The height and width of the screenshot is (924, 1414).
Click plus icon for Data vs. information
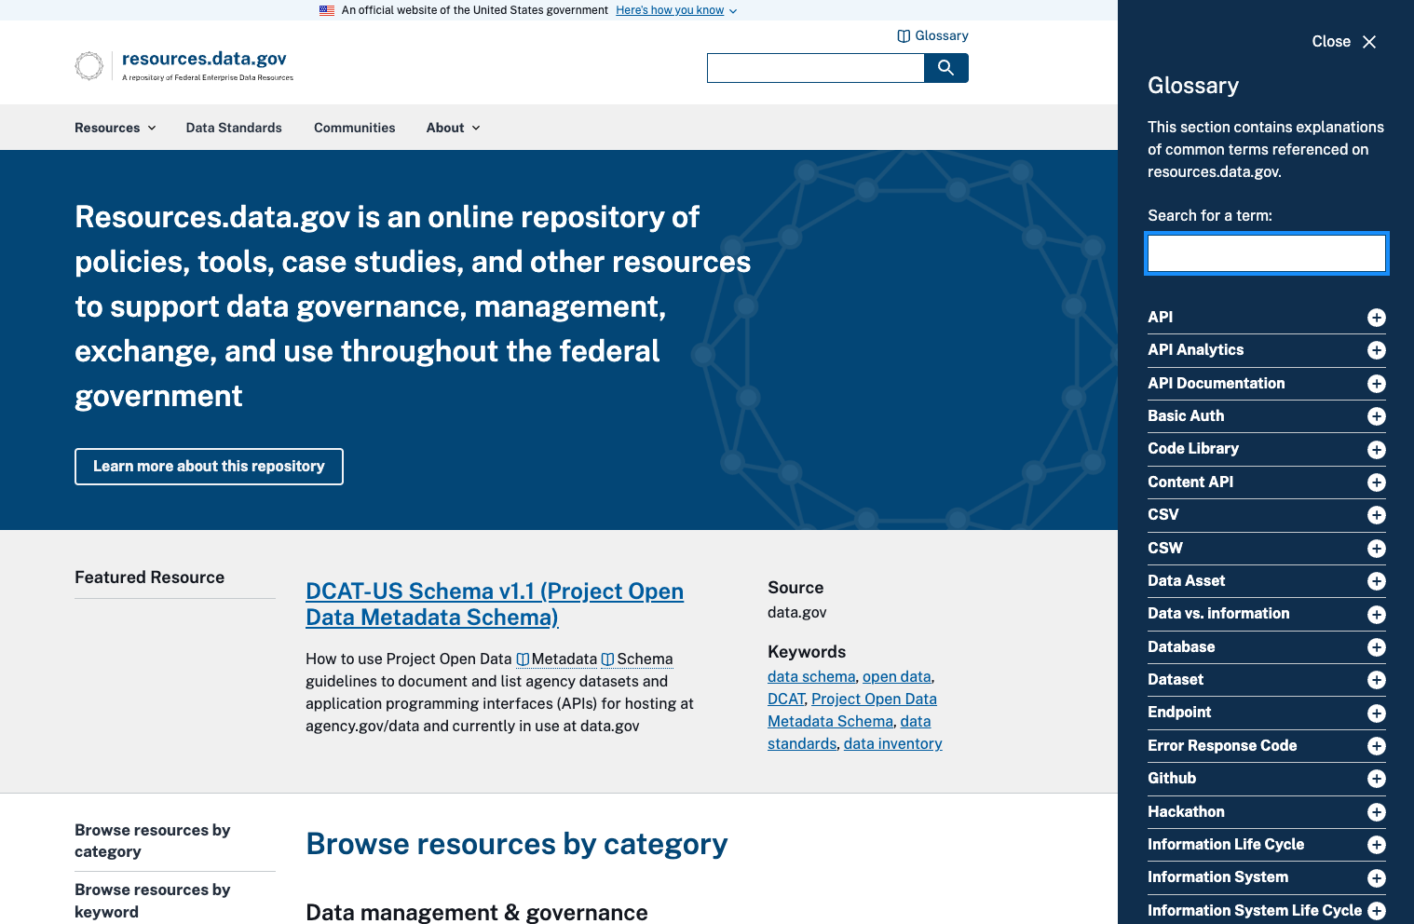tap(1377, 615)
